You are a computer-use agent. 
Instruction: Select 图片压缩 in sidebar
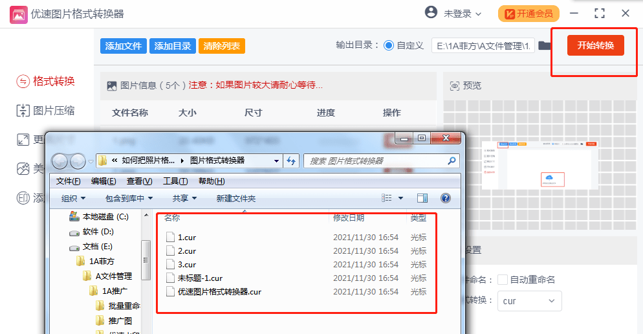(45, 111)
